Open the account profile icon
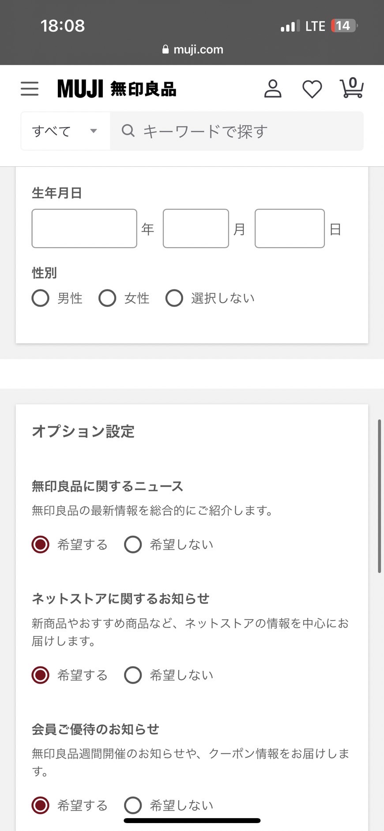Image resolution: width=384 pixels, height=831 pixels. click(273, 89)
